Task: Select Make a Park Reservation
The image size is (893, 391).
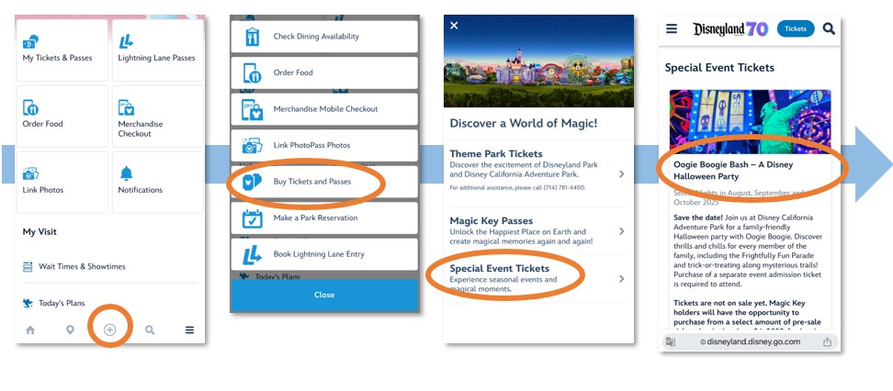Action: click(x=324, y=218)
